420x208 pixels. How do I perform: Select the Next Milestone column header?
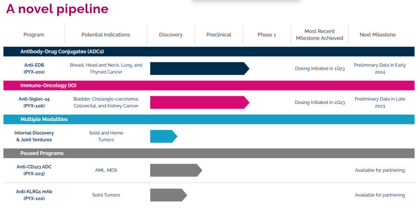(x=378, y=35)
